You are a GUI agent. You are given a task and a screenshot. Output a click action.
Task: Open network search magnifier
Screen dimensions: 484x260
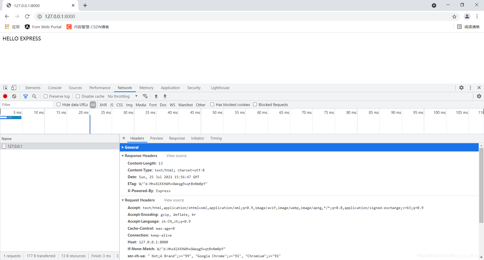coord(34,96)
